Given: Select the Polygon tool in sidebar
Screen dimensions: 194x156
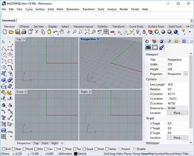Looking at the screenshot, I should pyautogui.click(x=3, y=67).
